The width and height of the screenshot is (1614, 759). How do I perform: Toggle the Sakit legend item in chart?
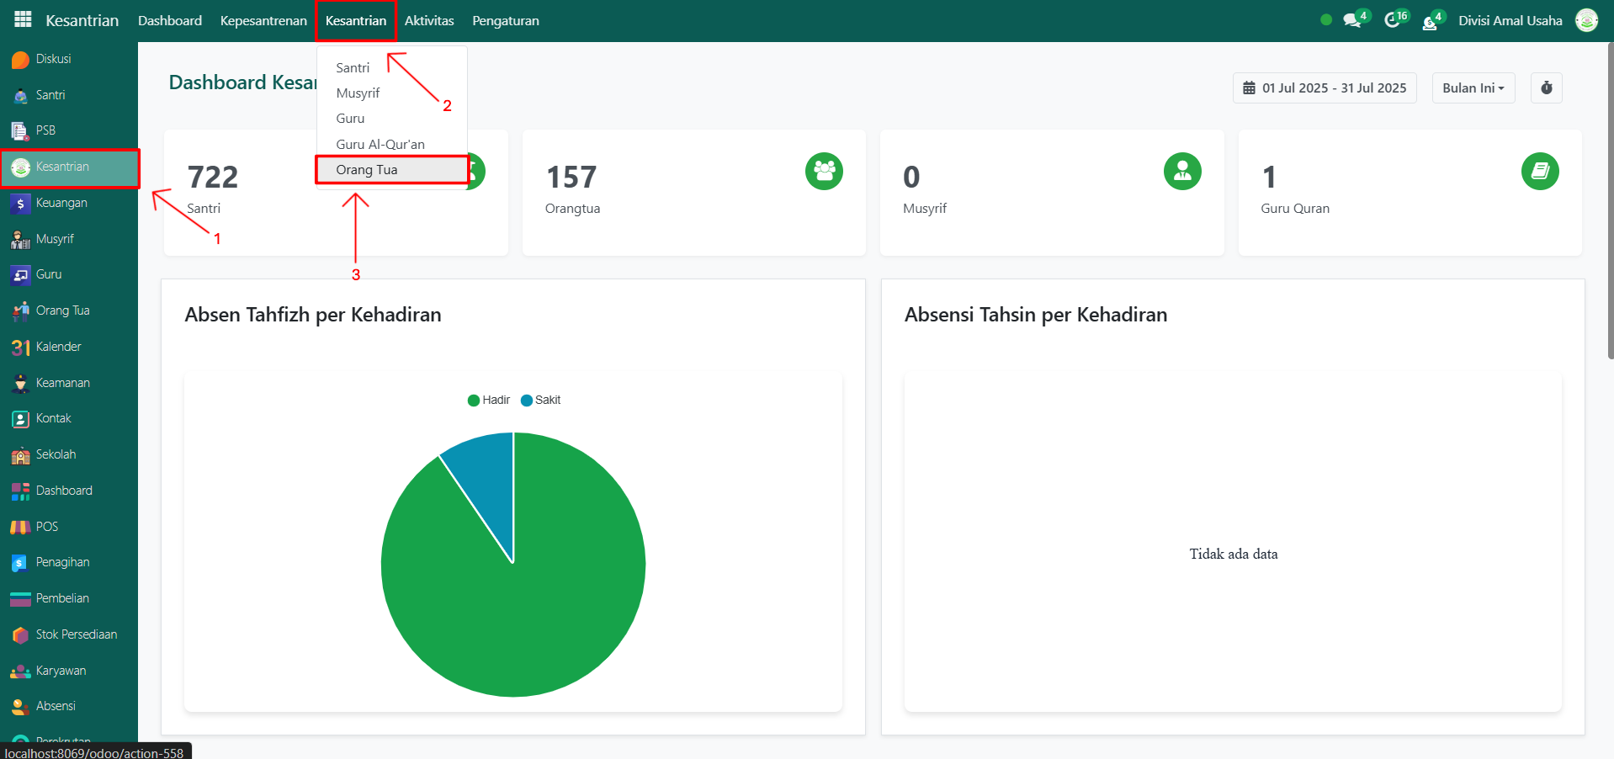click(541, 401)
